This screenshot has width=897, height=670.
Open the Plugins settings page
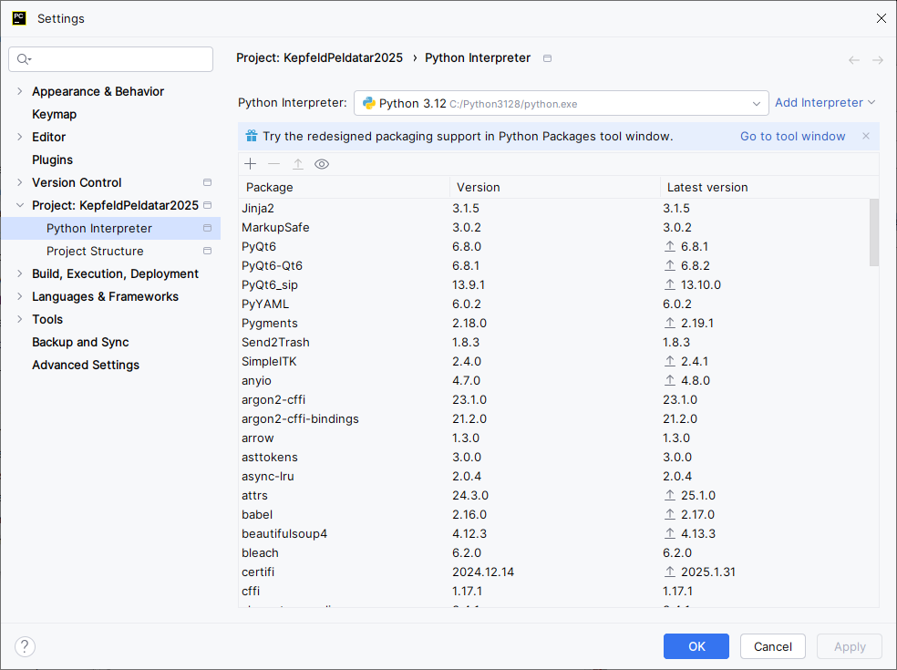[53, 160]
